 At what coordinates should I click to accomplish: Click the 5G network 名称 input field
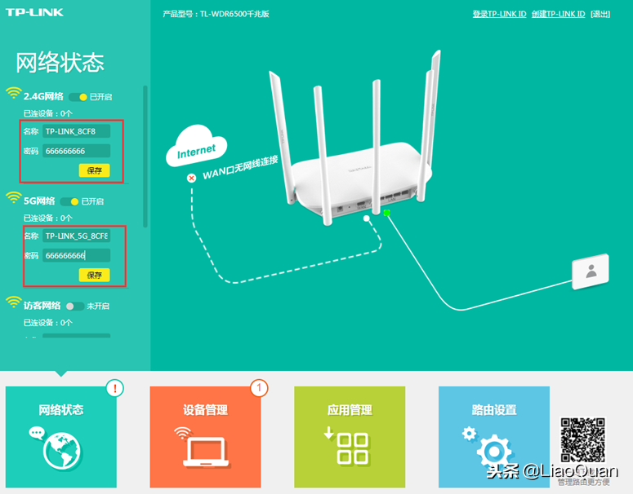pyautogui.click(x=76, y=236)
